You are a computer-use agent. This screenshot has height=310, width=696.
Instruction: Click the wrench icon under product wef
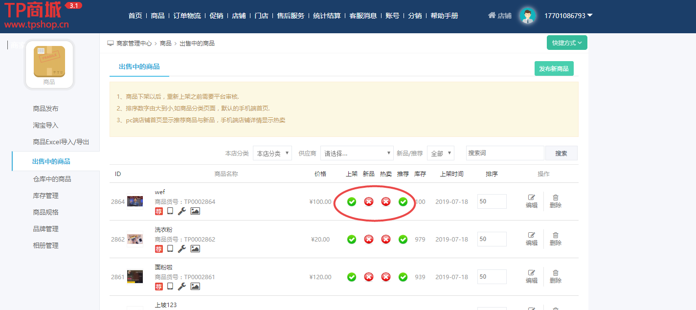(x=181, y=211)
